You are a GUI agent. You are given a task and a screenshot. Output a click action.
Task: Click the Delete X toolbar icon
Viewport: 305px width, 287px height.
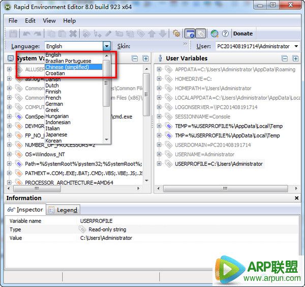coord(73,34)
